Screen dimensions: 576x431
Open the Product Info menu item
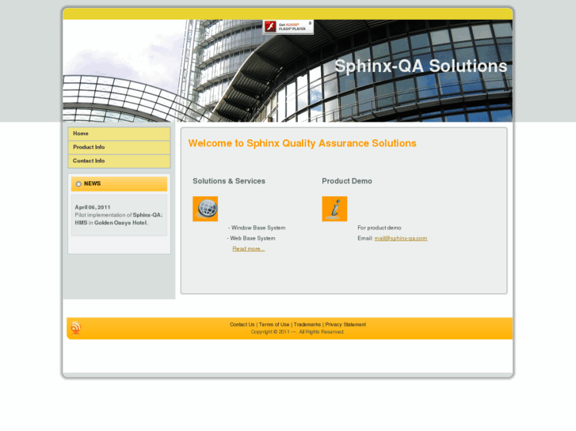[x=119, y=147]
